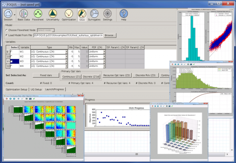Click the W1 variable name cell
The height and width of the screenshot is (163, 236).
(25, 51)
